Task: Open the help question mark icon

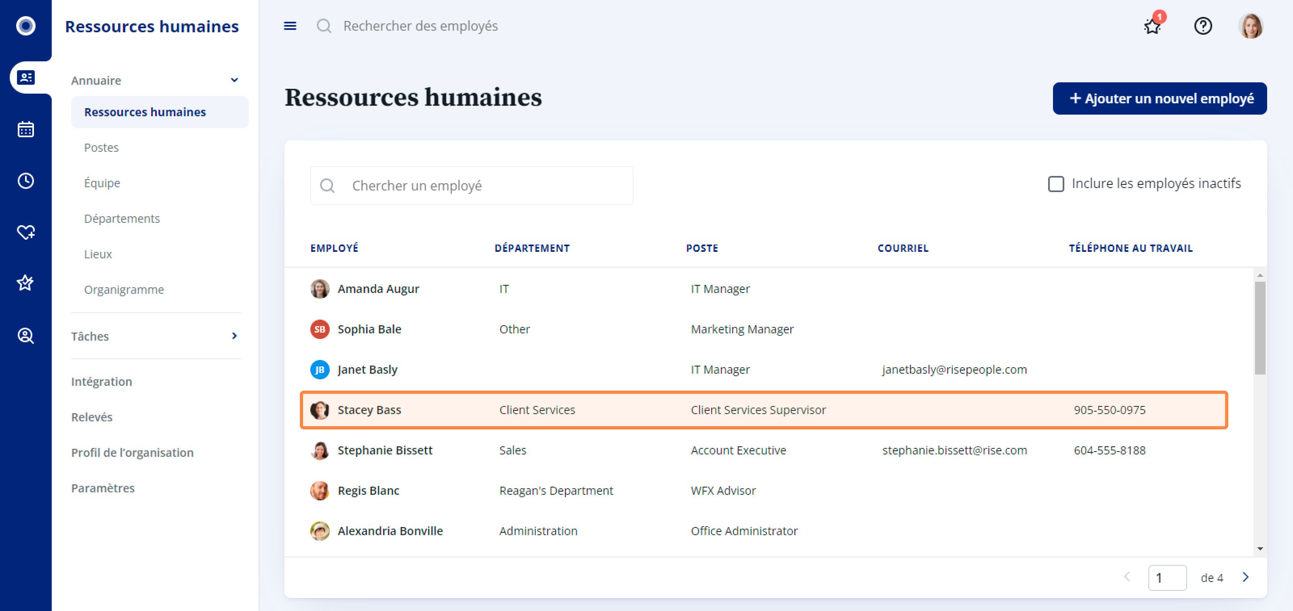Action: (x=1202, y=26)
